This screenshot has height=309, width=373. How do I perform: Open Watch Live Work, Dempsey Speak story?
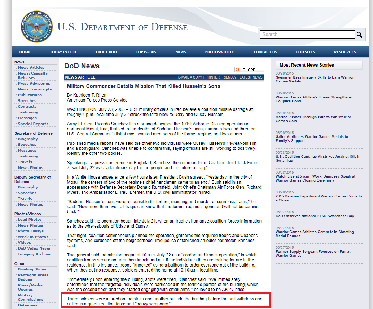pos(315,178)
